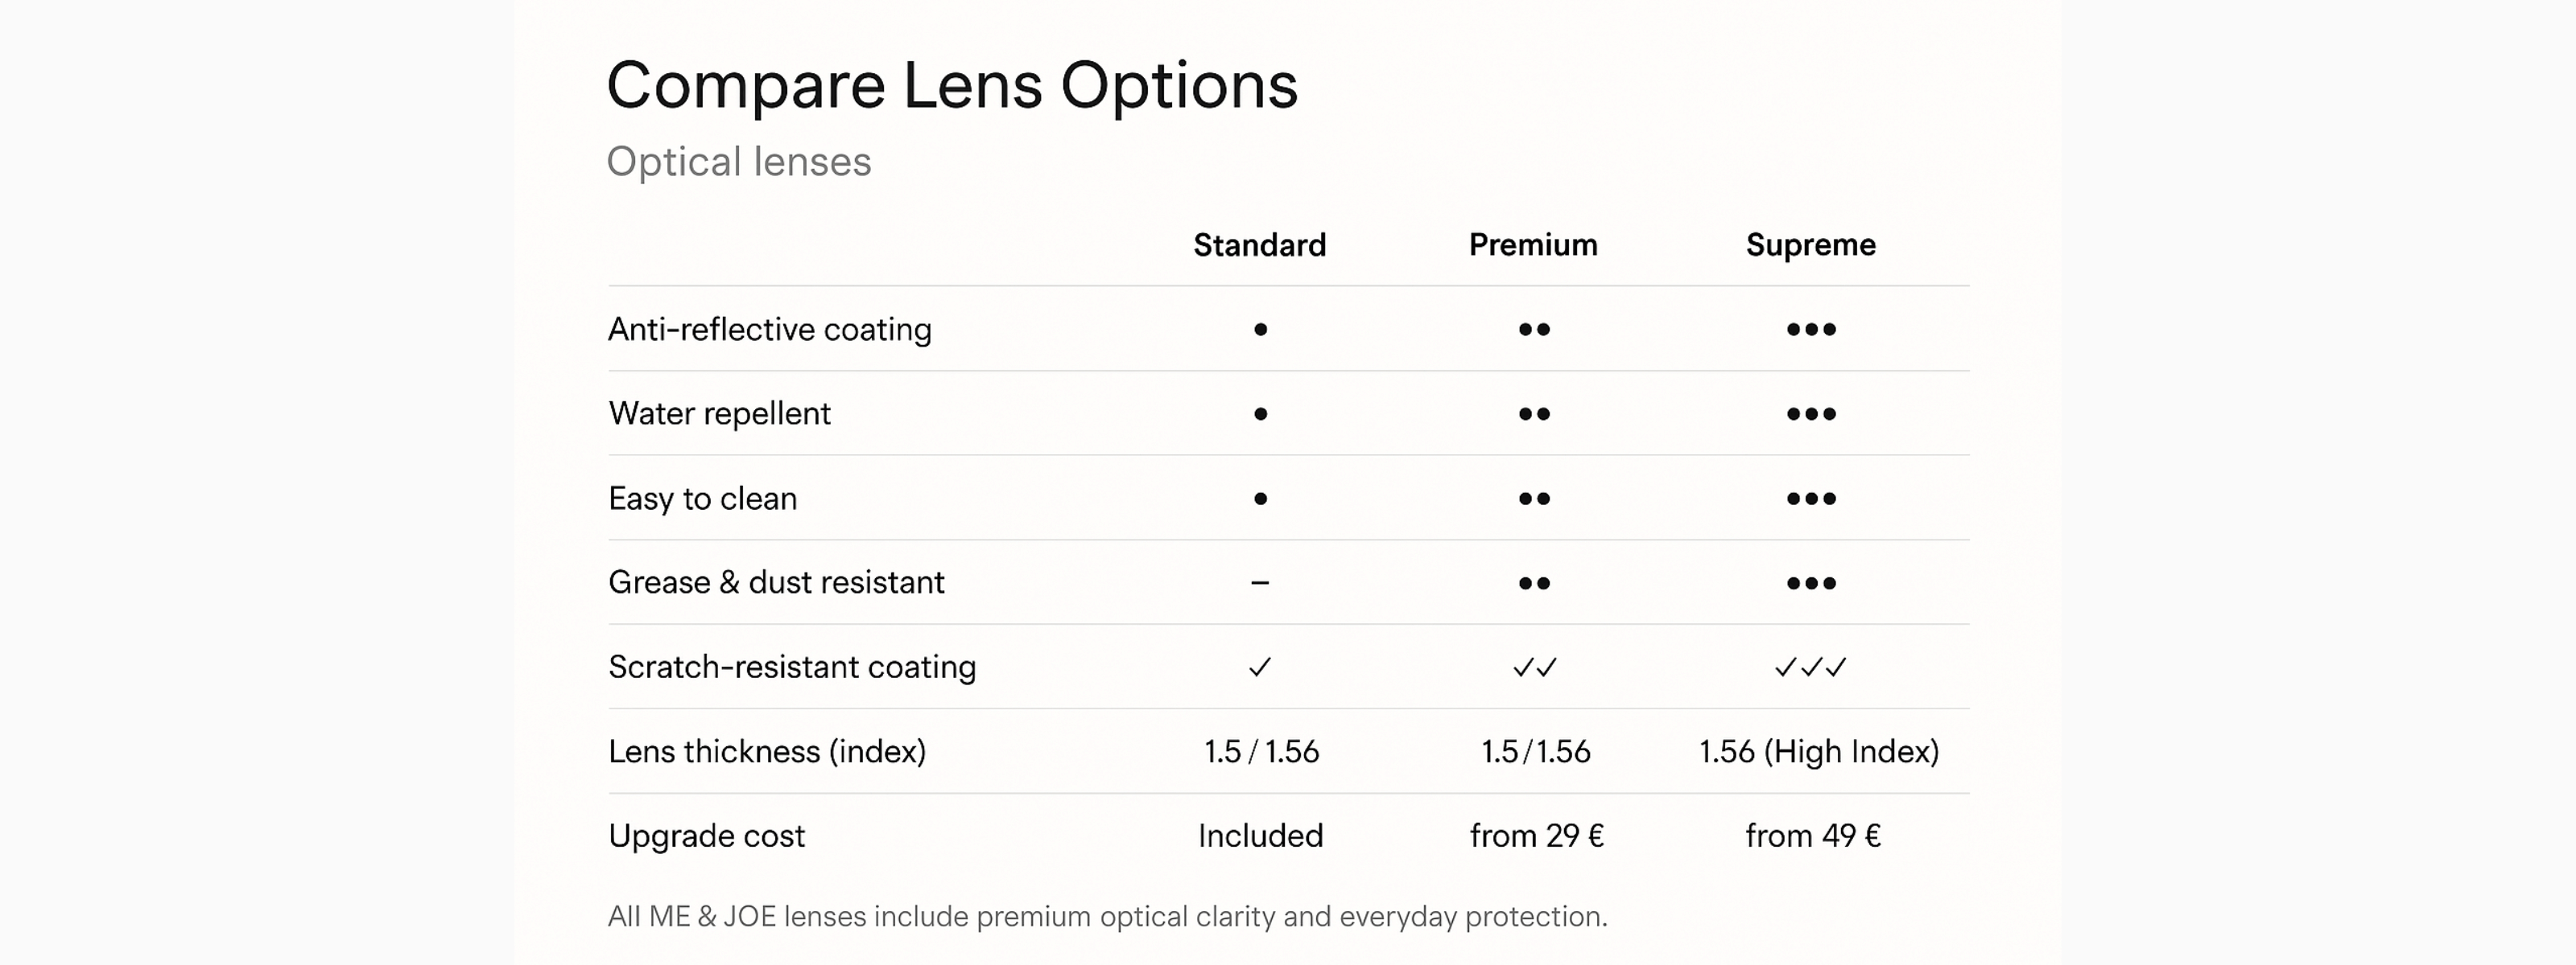Click the '1.56 (High Index)' lens thickness value
2576x965 pixels.
coord(1818,751)
